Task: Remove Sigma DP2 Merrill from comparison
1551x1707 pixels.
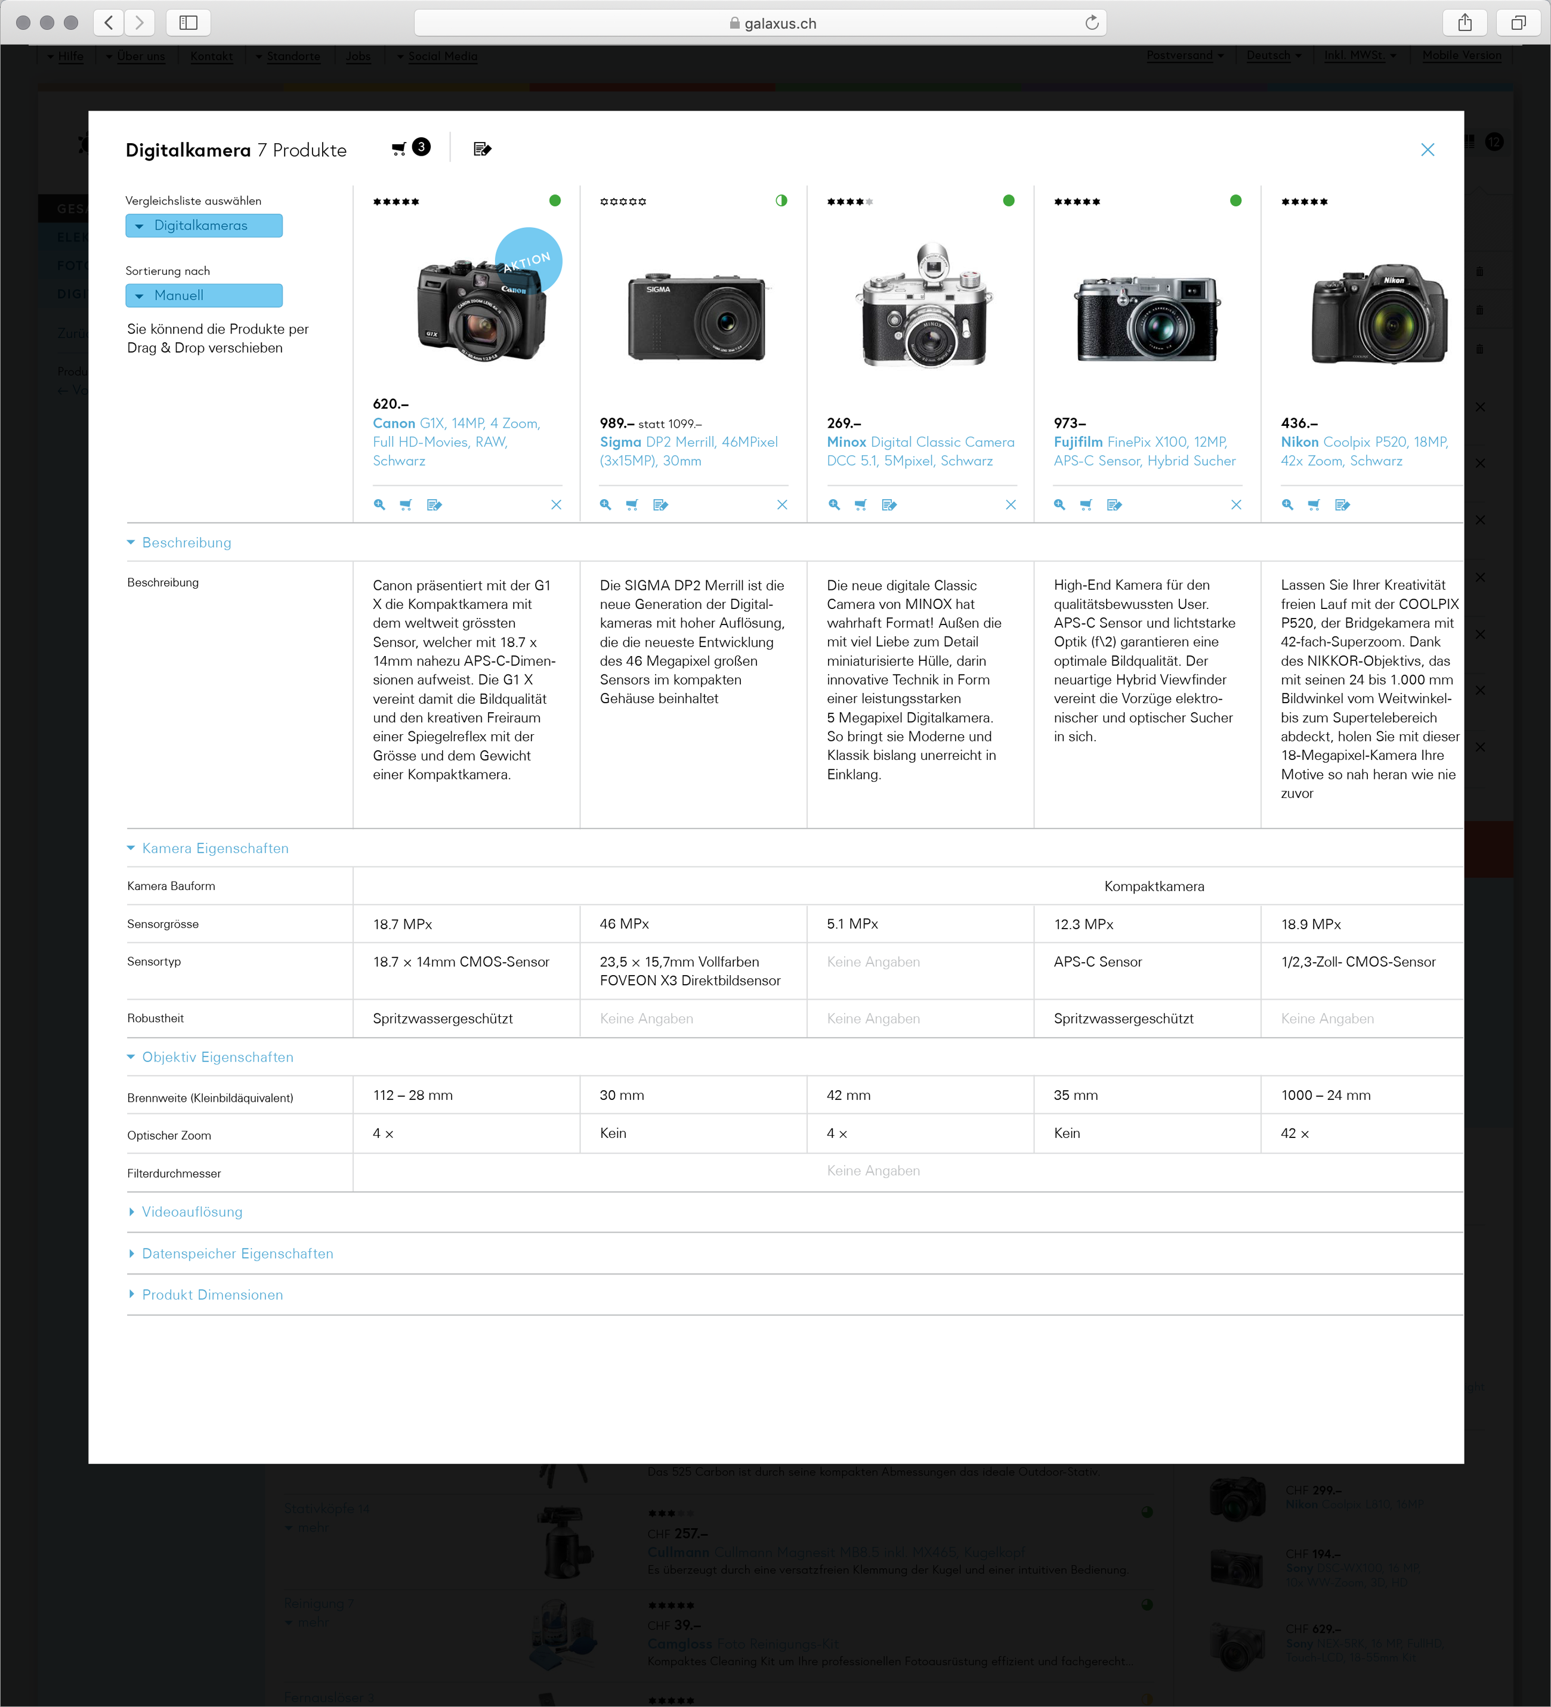Action: coord(782,505)
